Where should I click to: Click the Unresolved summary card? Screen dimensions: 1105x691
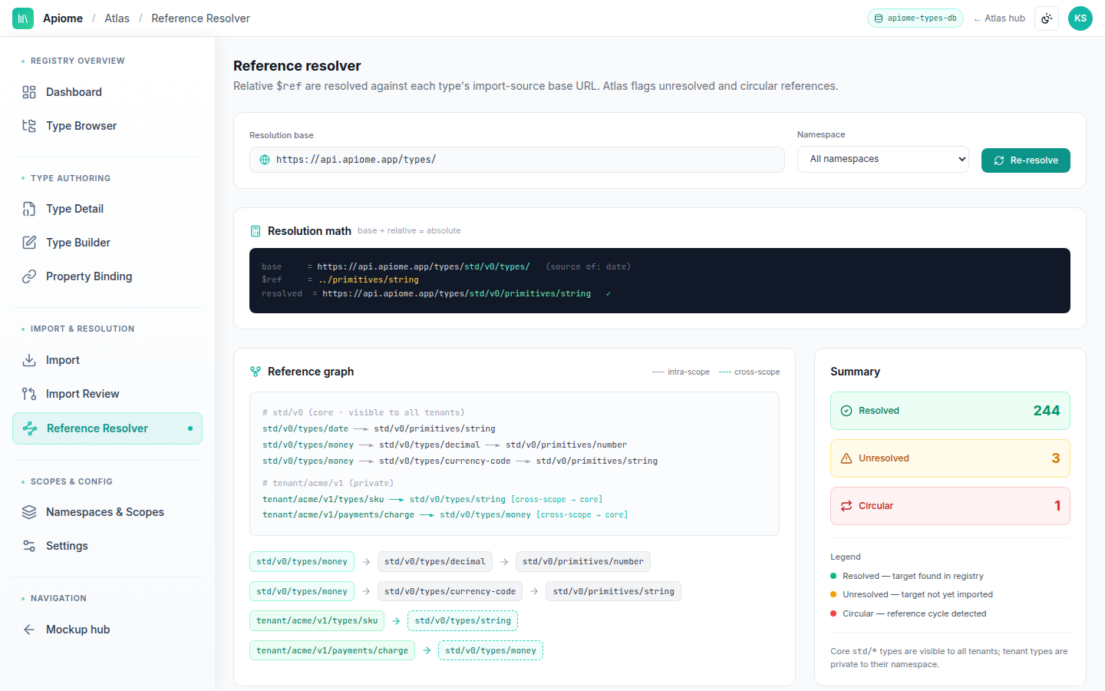click(950, 458)
